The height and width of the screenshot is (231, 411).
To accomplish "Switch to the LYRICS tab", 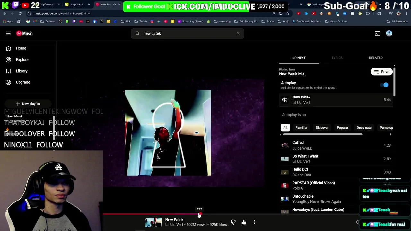I will pyautogui.click(x=337, y=58).
